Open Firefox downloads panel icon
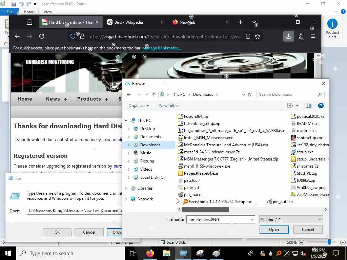This screenshot has height=260, width=347. click(x=288, y=36)
